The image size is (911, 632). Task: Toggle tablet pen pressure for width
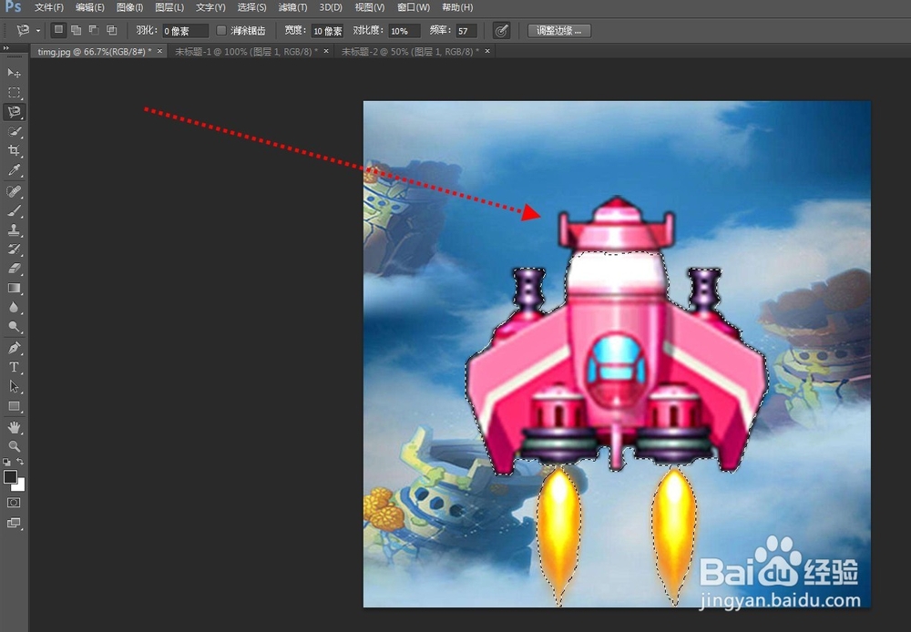(501, 31)
